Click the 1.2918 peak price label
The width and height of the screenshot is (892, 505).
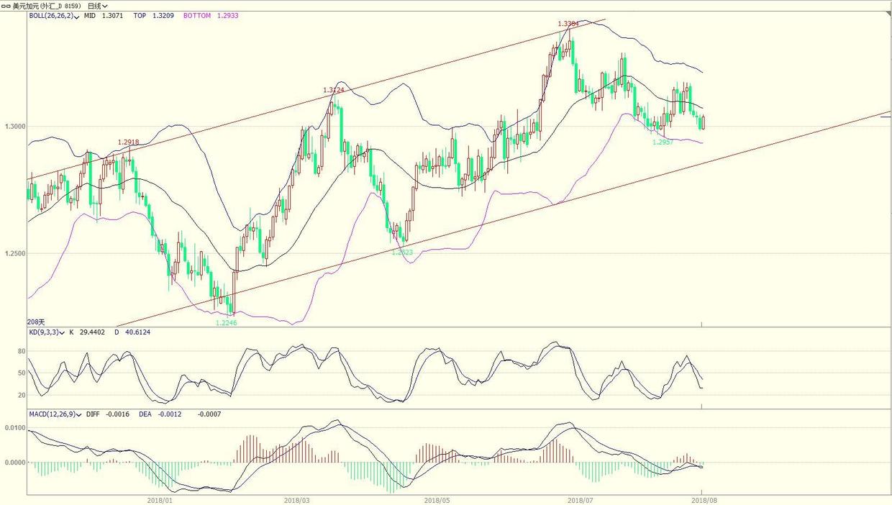127,142
